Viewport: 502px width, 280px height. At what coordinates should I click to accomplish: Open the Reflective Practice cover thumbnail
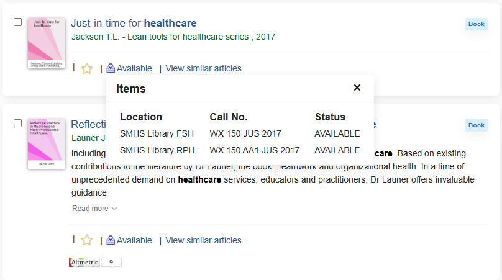click(x=47, y=144)
